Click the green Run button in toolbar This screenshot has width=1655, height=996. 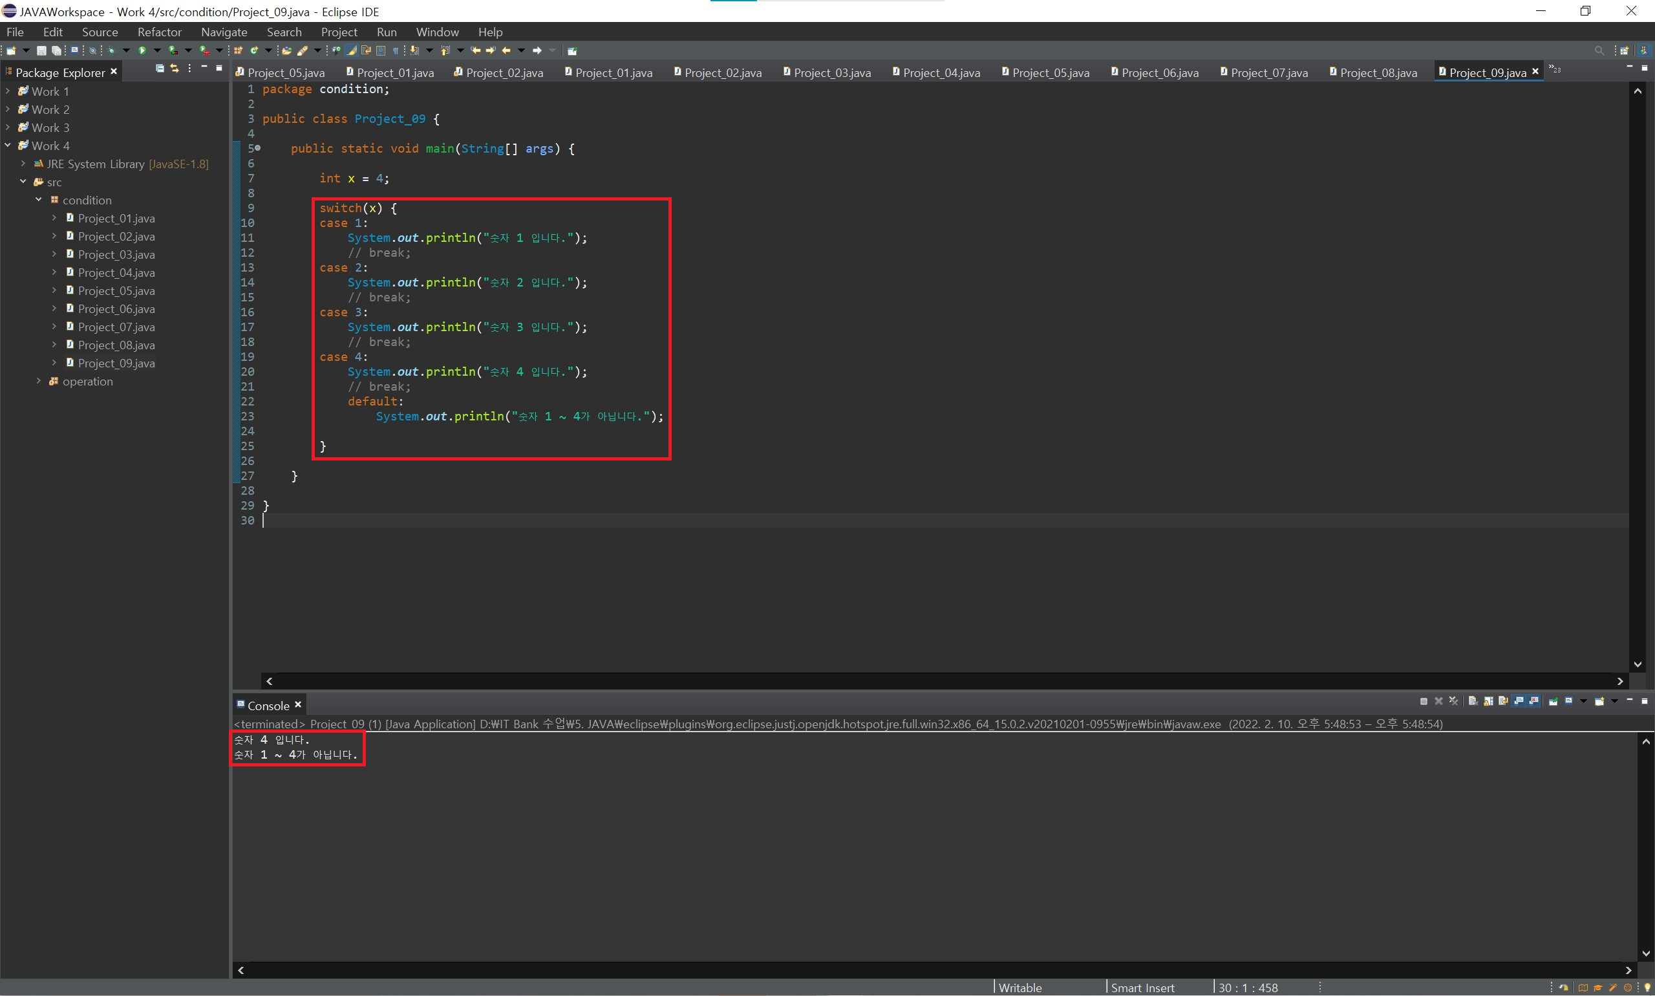[x=142, y=50]
